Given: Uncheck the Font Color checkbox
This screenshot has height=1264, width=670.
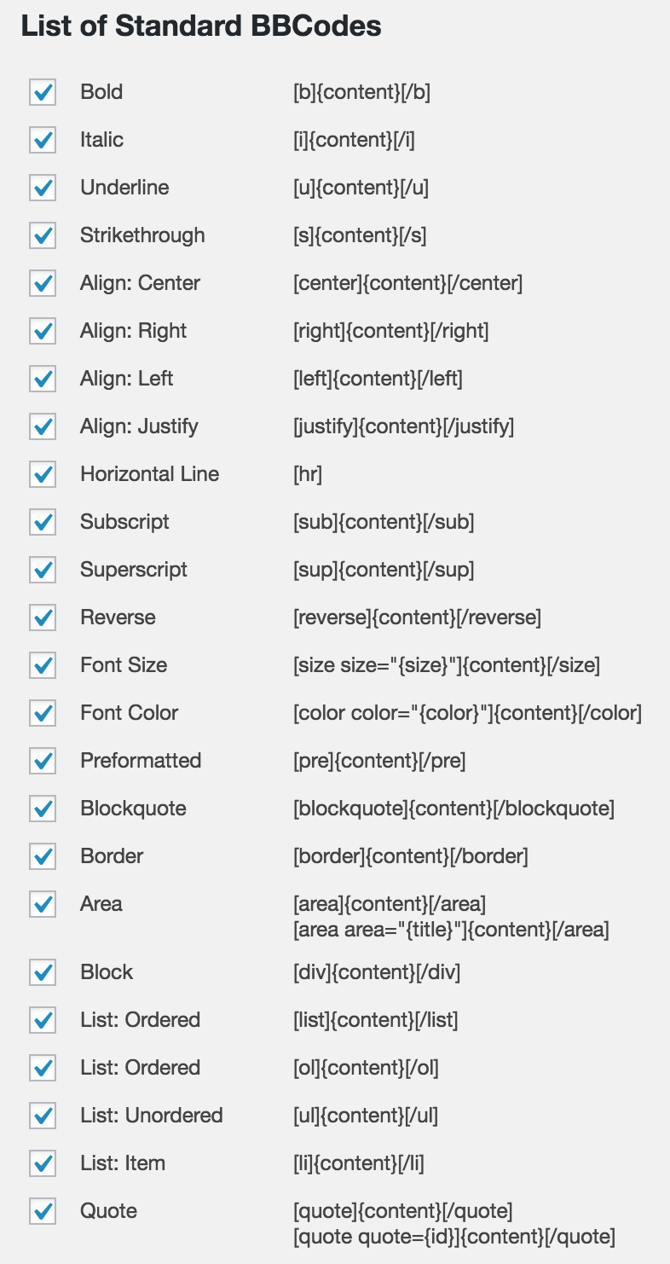Looking at the screenshot, I should 43,713.
